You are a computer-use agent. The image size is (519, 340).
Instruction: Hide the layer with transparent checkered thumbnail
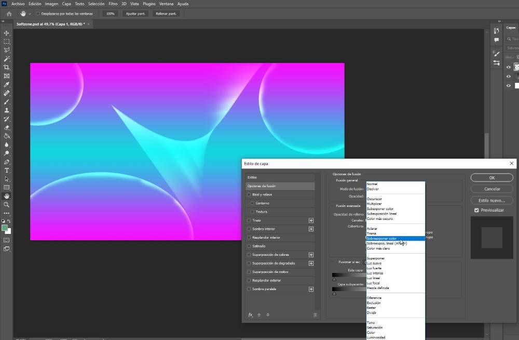(509, 67)
